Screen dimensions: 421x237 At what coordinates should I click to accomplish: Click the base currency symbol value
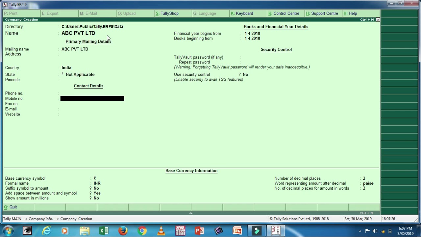(95, 178)
